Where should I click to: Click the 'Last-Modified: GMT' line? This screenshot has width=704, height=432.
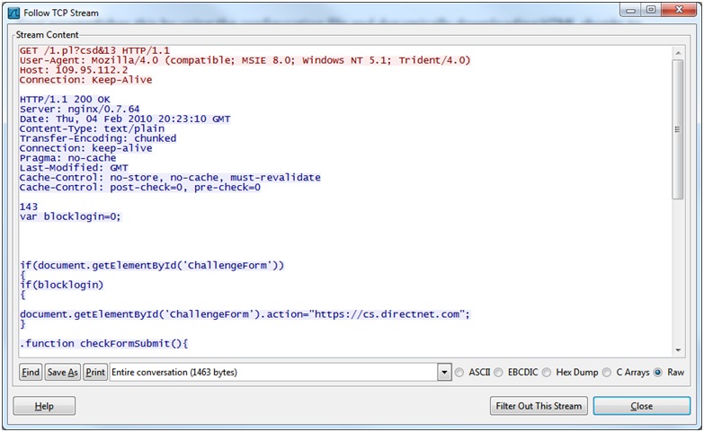(74, 168)
